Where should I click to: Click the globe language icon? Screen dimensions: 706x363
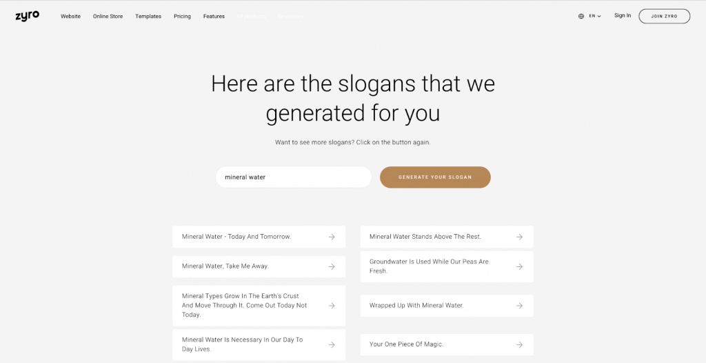pyautogui.click(x=581, y=17)
